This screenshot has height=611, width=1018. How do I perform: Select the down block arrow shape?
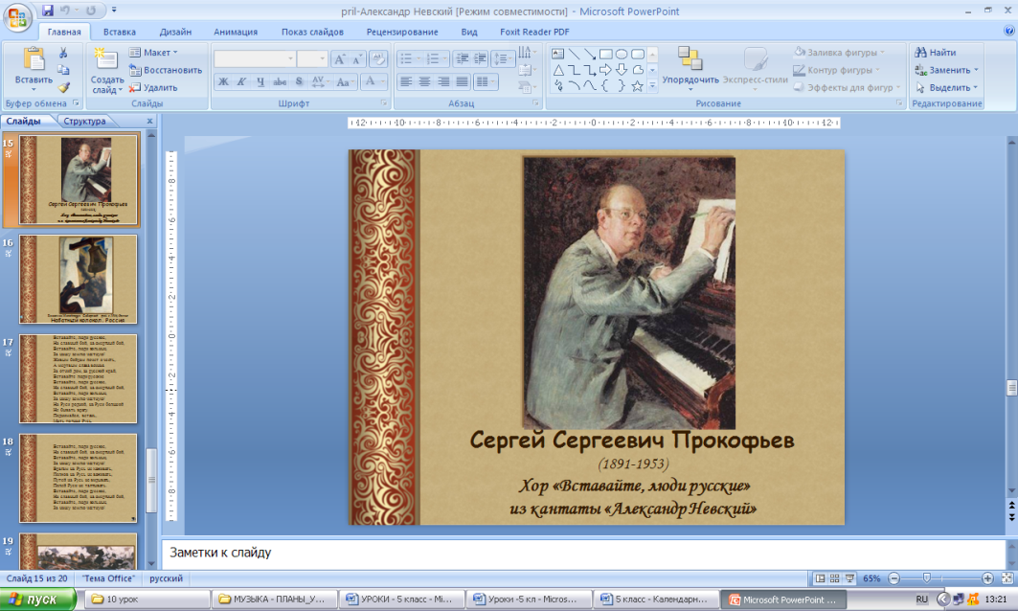(622, 70)
